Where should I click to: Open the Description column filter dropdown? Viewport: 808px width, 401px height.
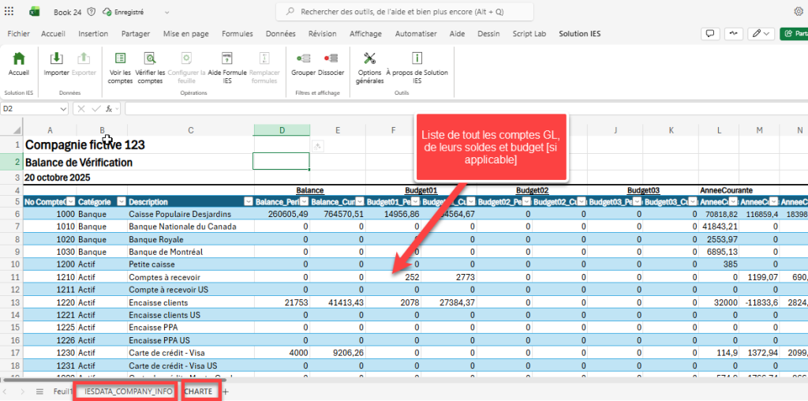pos(248,202)
